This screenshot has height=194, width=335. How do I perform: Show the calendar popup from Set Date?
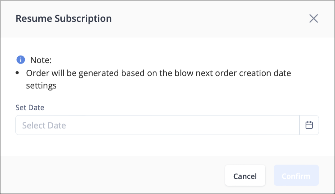coord(309,125)
